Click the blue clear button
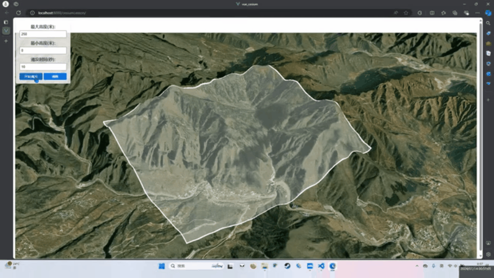The width and height of the screenshot is (494, 278). click(55, 76)
